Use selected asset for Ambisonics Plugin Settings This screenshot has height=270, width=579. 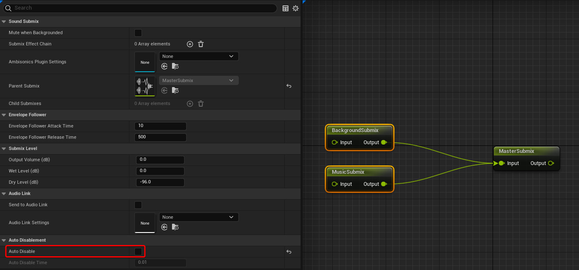click(164, 66)
